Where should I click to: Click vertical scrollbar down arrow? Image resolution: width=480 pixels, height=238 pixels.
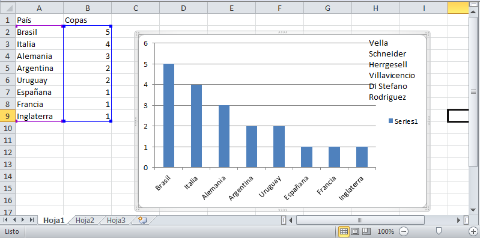(473, 210)
